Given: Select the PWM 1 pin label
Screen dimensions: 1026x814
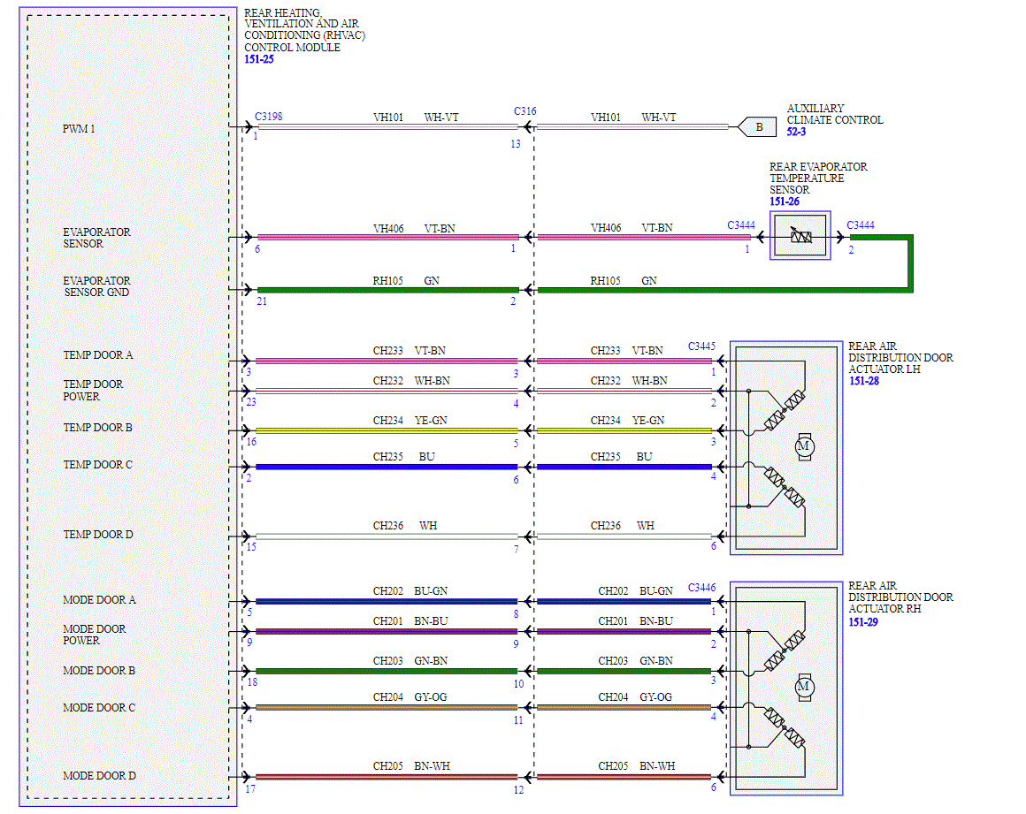Looking at the screenshot, I should [x=79, y=129].
